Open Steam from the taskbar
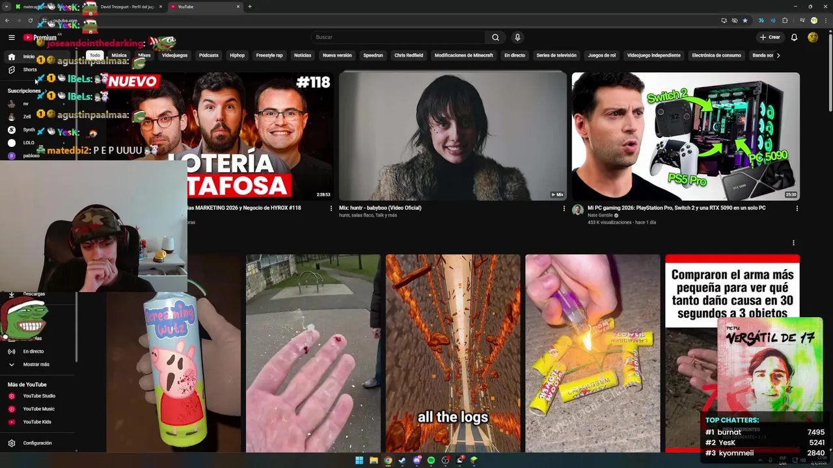Image resolution: width=833 pixels, height=468 pixels. (402, 460)
